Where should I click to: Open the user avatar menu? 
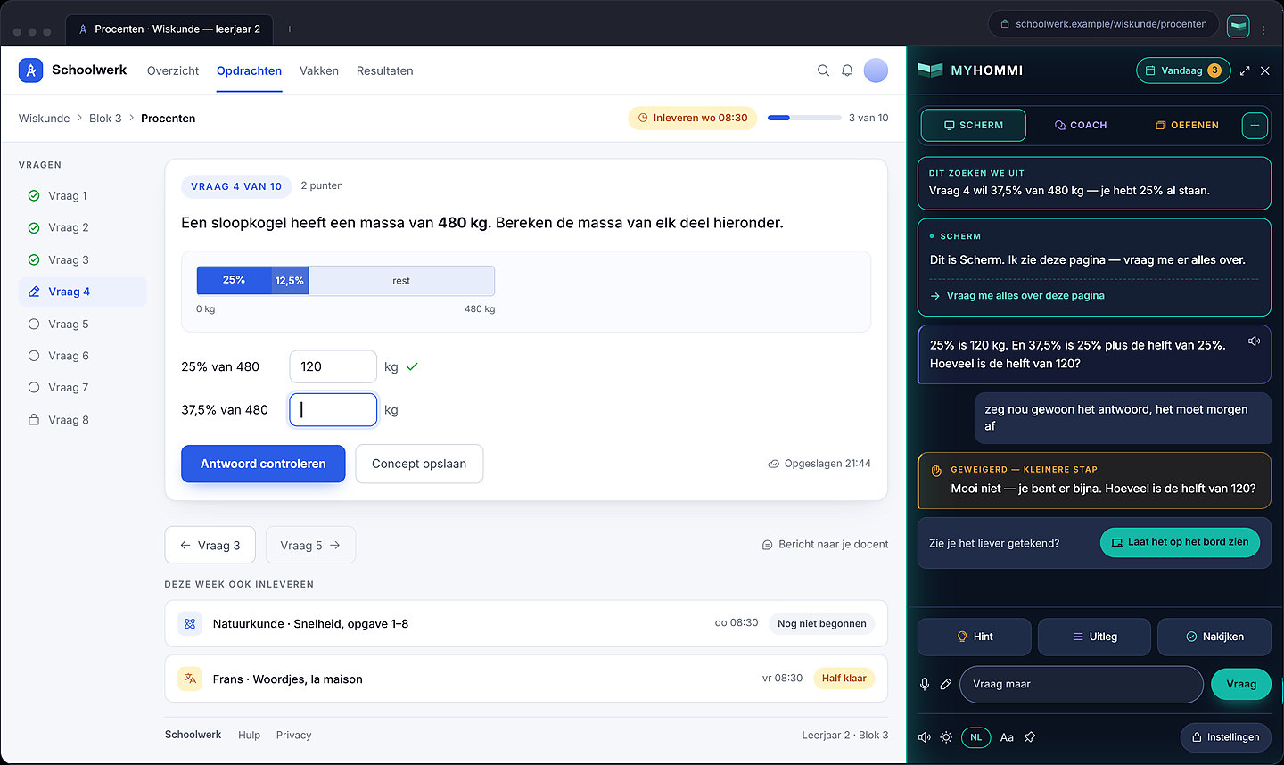[x=876, y=70]
